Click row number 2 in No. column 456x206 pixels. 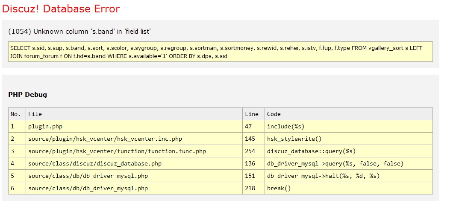17,139
